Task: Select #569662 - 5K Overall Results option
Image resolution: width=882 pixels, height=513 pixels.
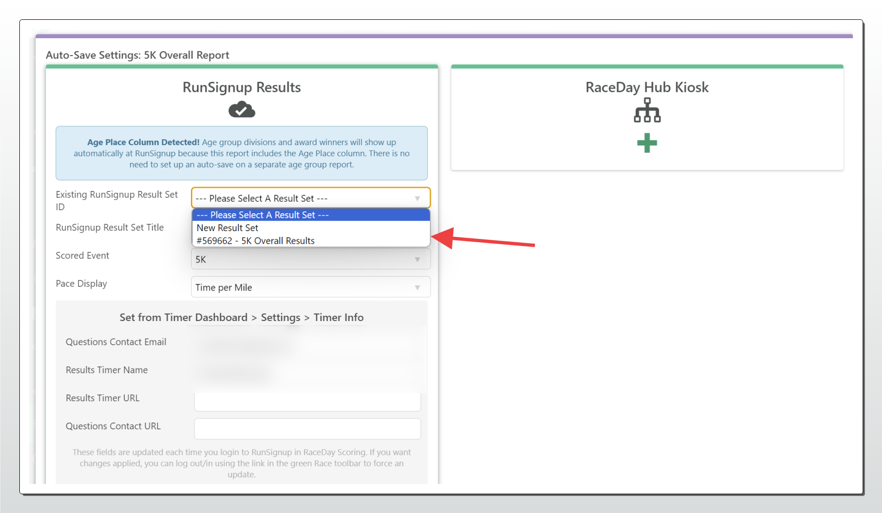Action: [x=311, y=241]
